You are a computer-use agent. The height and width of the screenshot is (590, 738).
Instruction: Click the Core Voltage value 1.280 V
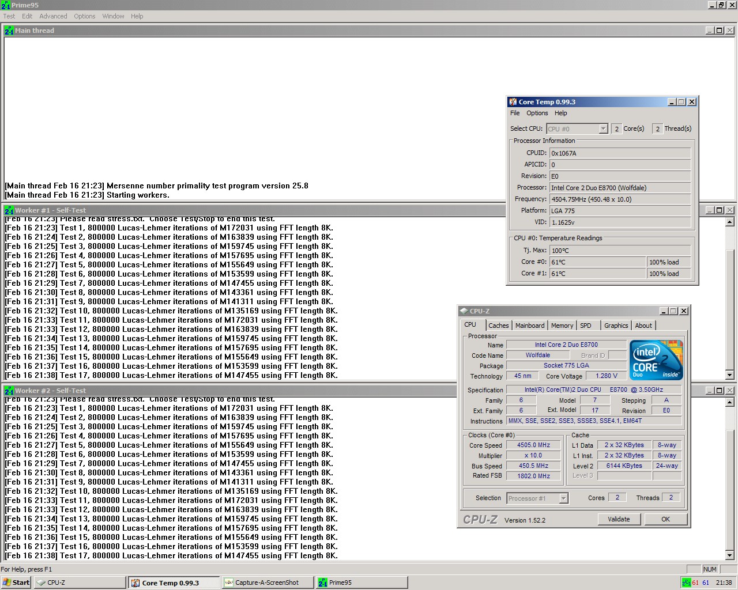click(606, 376)
